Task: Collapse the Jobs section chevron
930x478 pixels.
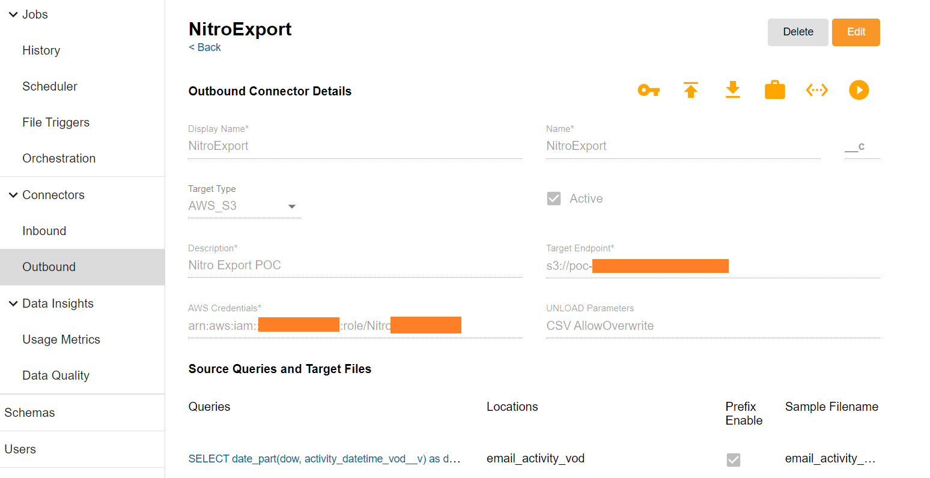Action: pos(13,14)
